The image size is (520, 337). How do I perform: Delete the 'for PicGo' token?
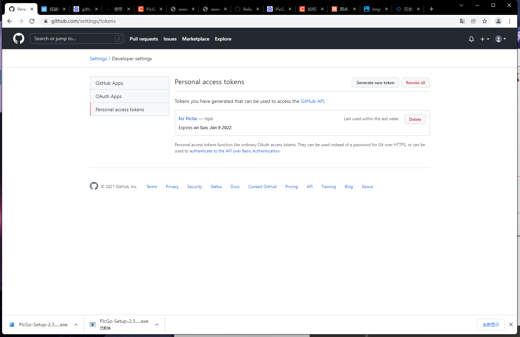click(415, 119)
